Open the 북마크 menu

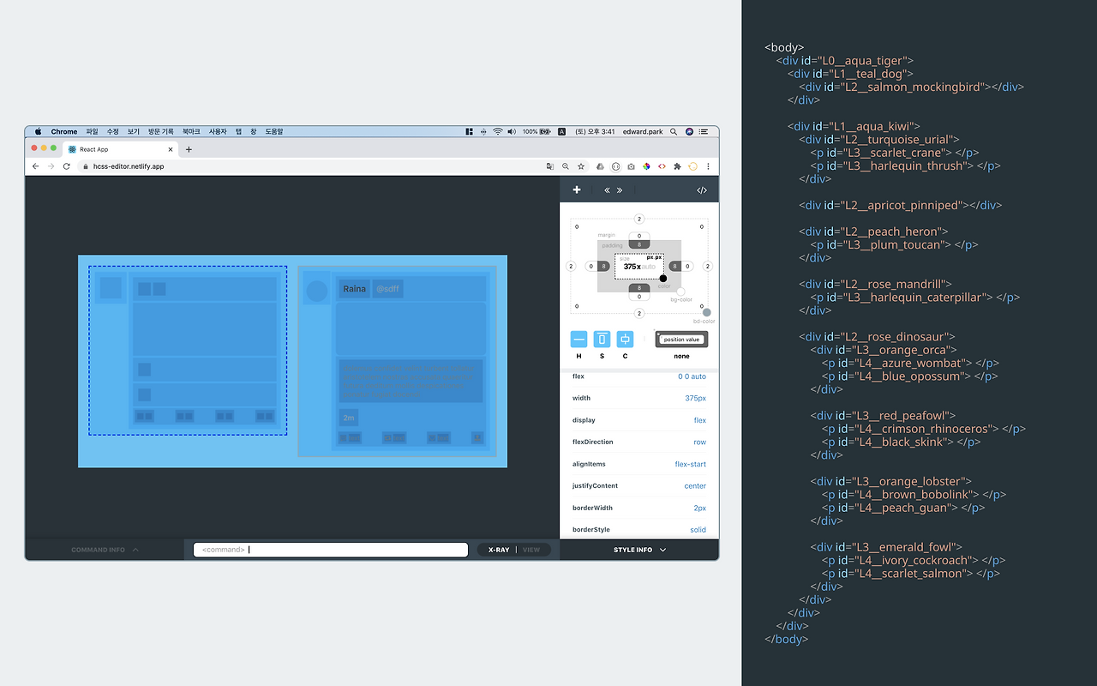click(191, 132)
